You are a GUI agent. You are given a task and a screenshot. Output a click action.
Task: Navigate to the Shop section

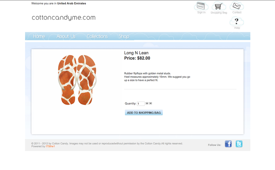pyautogui.click(x=124, y=36)
